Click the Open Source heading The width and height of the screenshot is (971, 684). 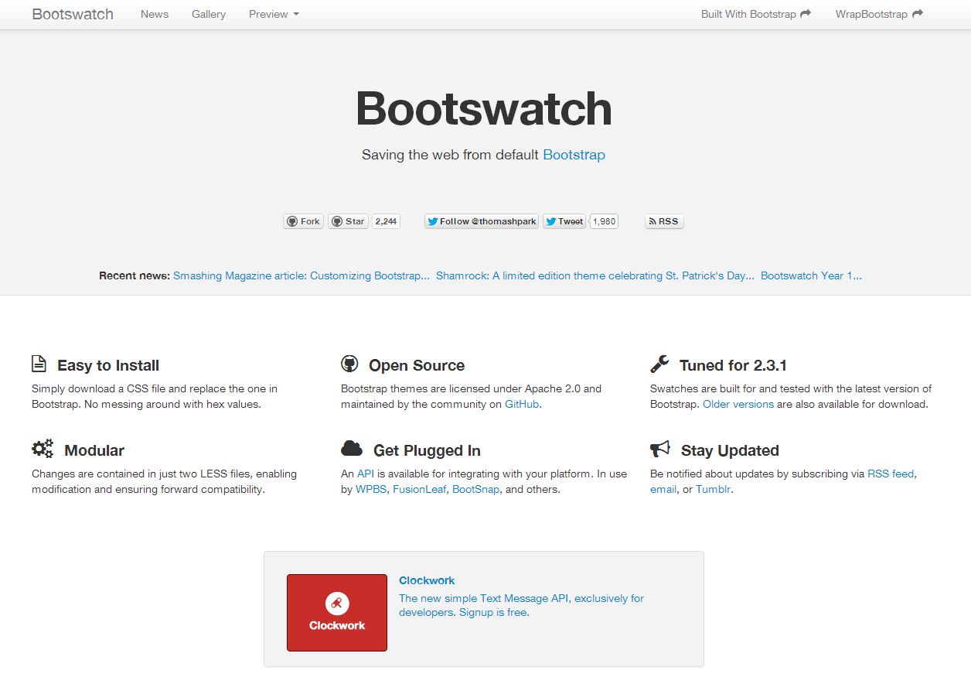[417, 365]
